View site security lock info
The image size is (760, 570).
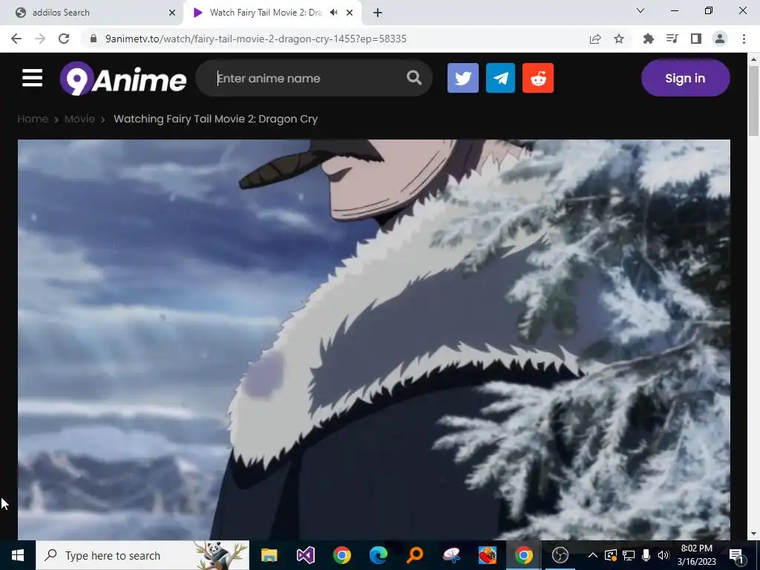click(94, 39)
